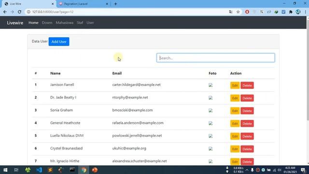Open Visual Studio Code from taskbar
This screenshot has height=174, width=309.
(39, 170)
